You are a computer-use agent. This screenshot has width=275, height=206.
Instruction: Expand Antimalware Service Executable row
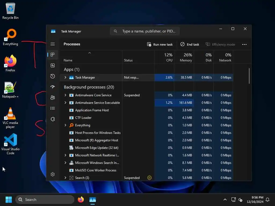(66, 103)
